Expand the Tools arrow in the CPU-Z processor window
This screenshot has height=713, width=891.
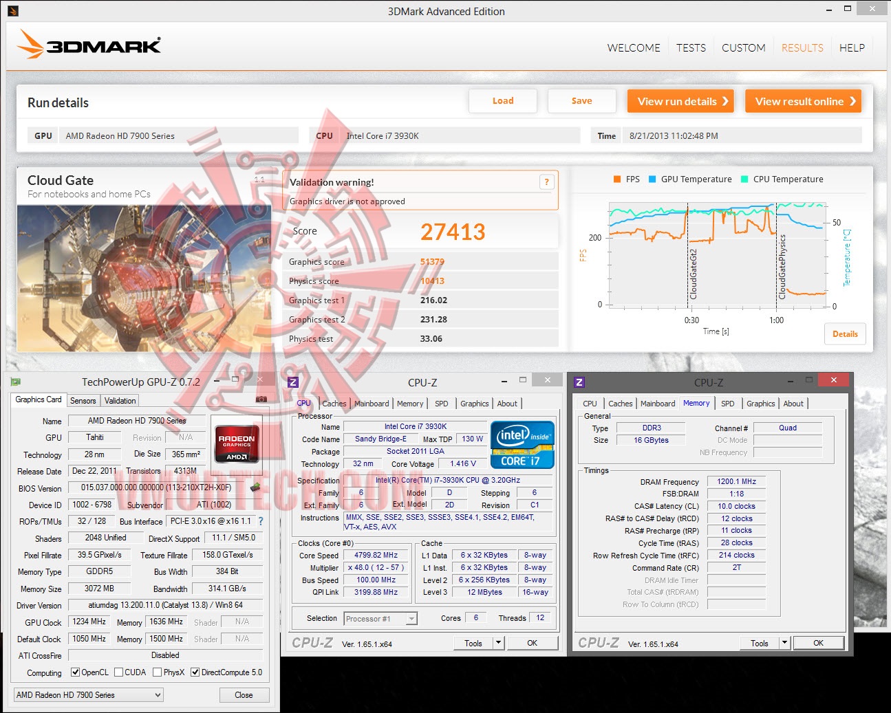pos(498,643)
